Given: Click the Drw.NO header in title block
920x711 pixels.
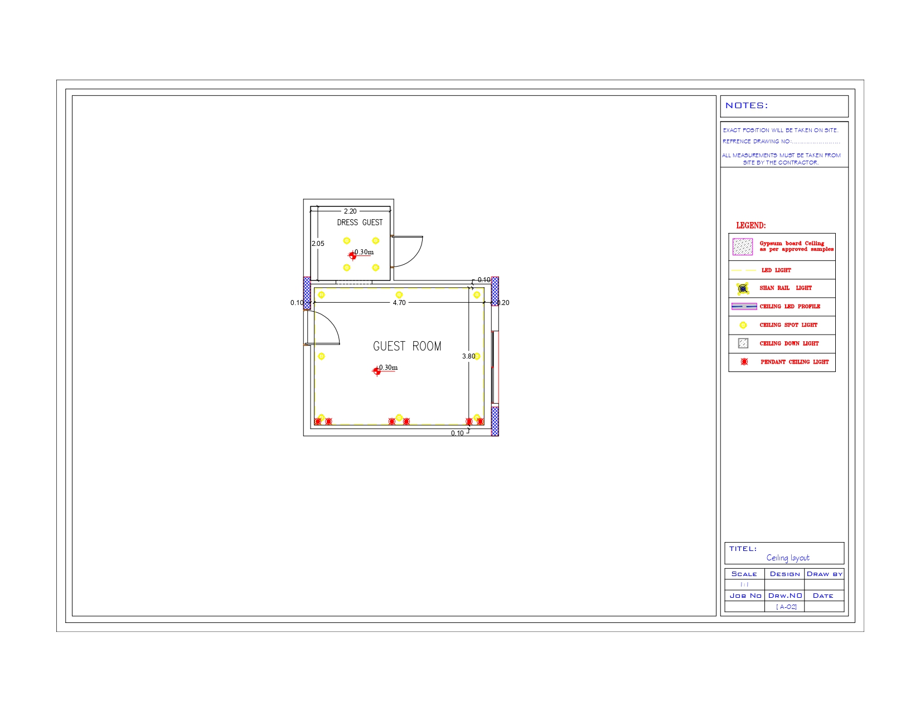Looking at the screenshot, I should tap(785, 595).
